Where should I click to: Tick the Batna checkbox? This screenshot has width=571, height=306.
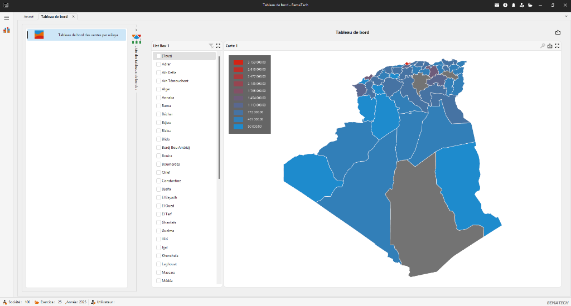[x=158, y=106]
